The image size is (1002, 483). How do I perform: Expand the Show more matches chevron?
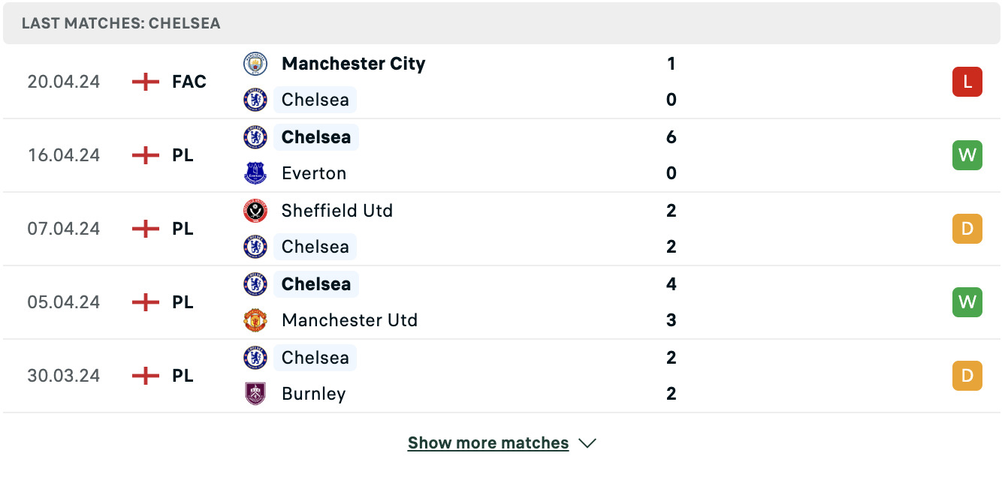(x=587, y=443)
